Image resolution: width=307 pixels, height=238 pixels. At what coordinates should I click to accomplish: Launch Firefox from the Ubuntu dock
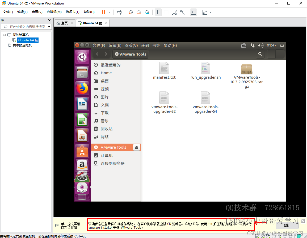pyautogui.click(x=82, y=88)
